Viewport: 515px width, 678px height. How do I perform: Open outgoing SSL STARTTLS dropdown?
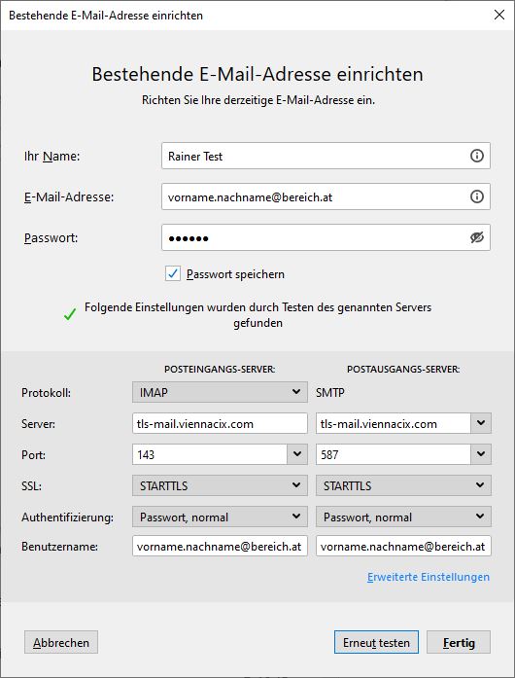[x=403, y=485]
